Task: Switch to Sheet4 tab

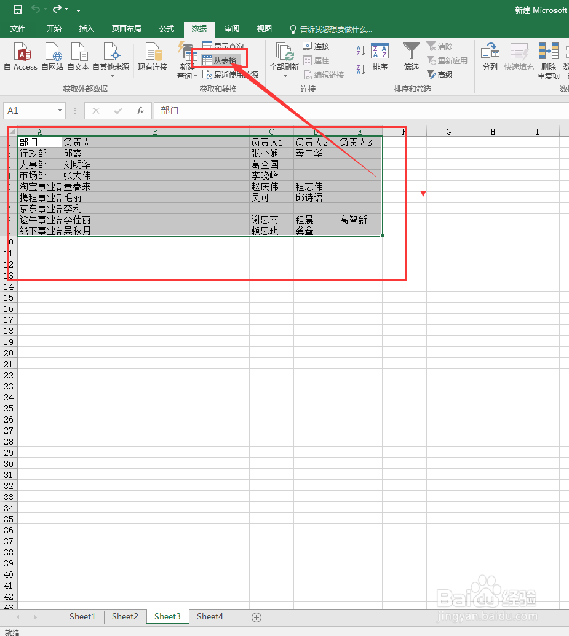Action: click(210, 616)
